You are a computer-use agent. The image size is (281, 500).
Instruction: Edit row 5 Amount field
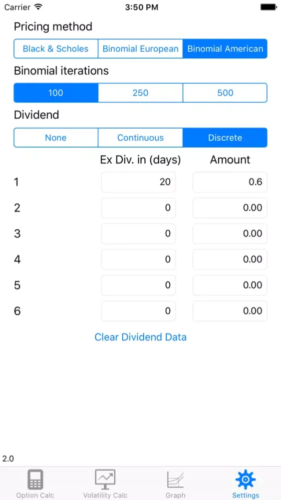click(x=230, y=285)
